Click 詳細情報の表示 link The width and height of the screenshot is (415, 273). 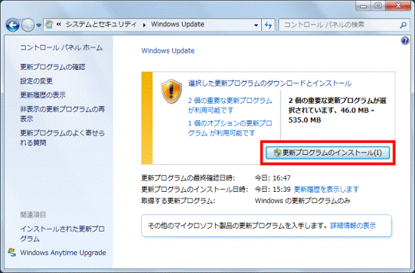click(353, 226)
